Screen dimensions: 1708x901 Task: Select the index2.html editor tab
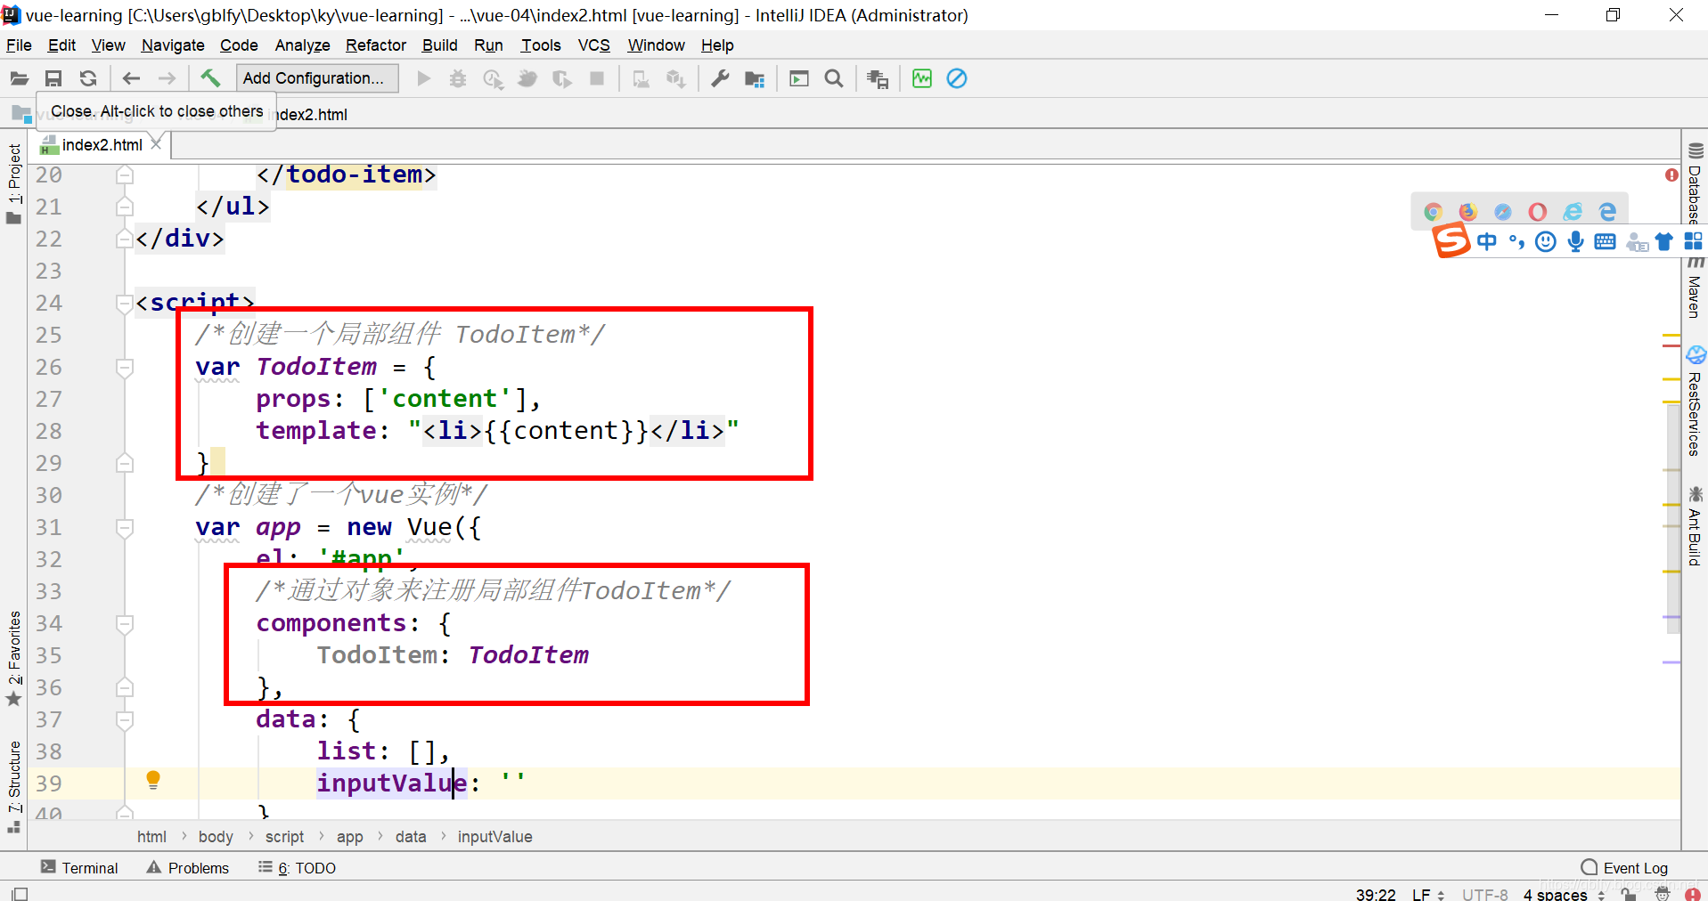[x=102, y=145]
